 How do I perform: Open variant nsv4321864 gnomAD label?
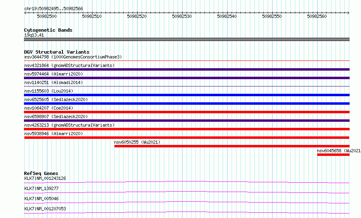point(69,65)
